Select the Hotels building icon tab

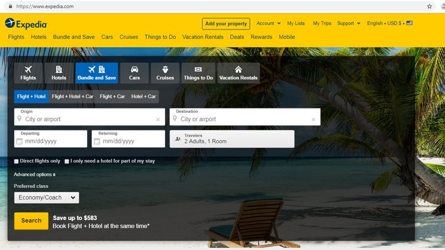59,69
